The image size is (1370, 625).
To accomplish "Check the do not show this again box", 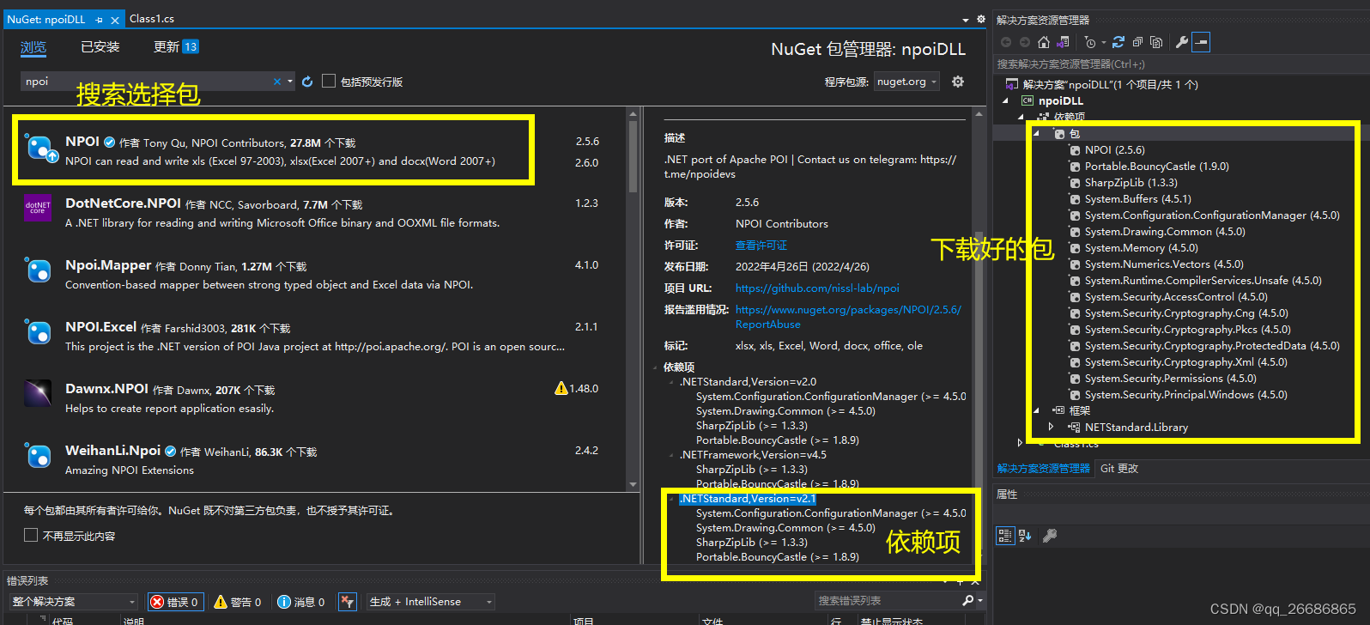I will (x=31, y=535).
